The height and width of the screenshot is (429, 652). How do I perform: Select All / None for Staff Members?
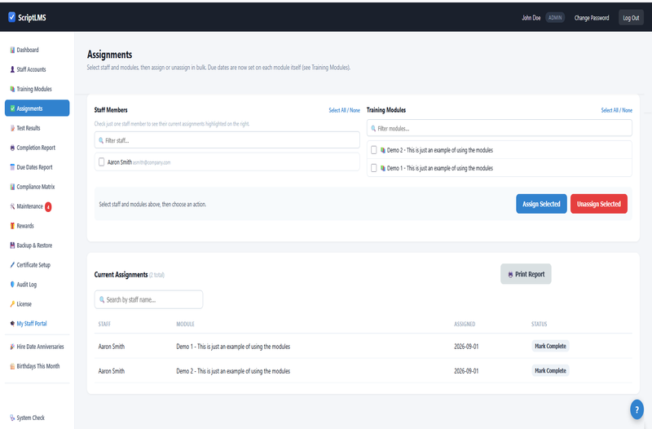[x=344, y=110]
